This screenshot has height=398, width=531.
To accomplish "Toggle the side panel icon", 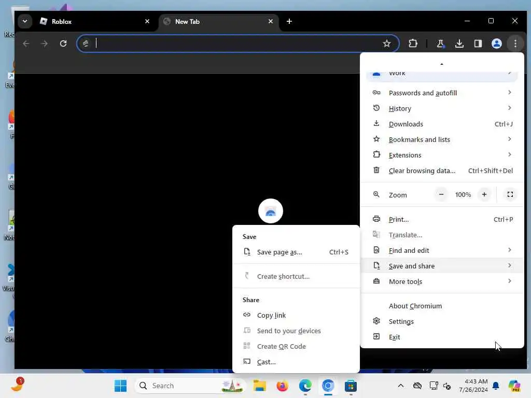I will coord(478,44).
